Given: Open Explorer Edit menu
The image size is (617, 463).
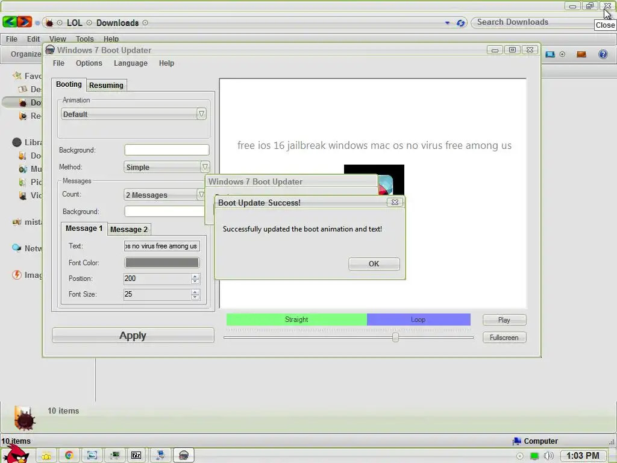Looking at the screenshot, I should (34, 39).
